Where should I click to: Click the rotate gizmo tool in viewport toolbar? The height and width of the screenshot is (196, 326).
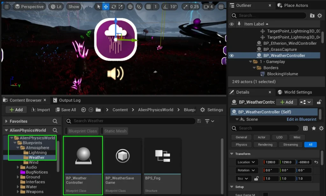(113, 7)
